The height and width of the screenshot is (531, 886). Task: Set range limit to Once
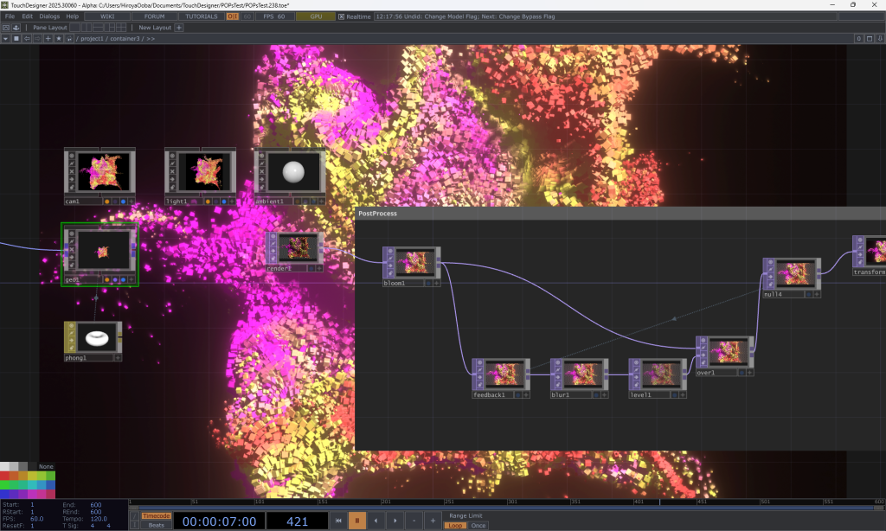tap(478, 525)
